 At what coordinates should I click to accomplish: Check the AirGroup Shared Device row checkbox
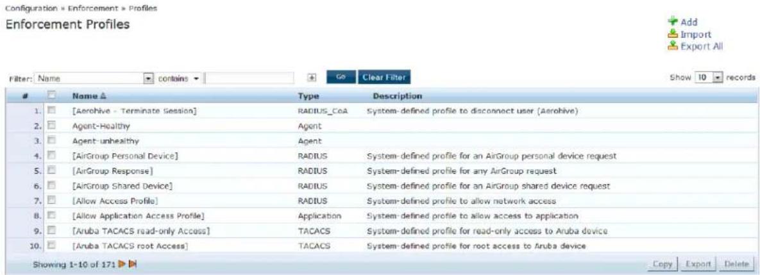tap(51, 187)
